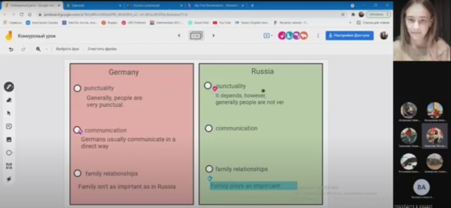Go to the previous frame

(x=179, y=36)
